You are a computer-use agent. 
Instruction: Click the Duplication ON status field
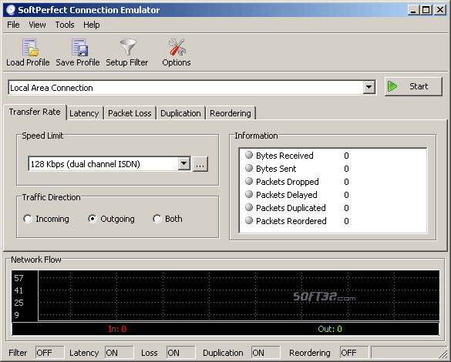coord(265,353)
